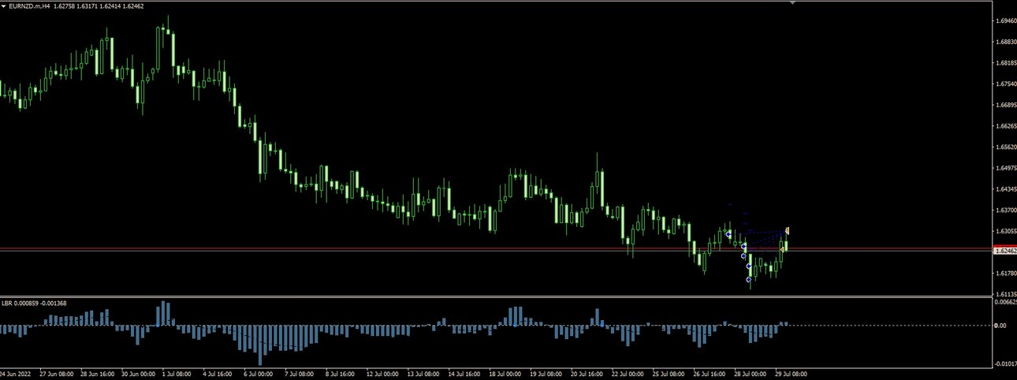This screenshot has height=380, width=1017.
Task: Click the 1.66895 price scale label
Action: coord(1005,105)
